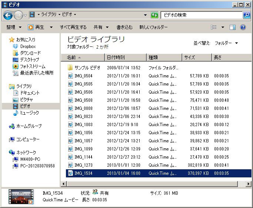
Task: Click すべて再生する button
Action: (73, 27)
